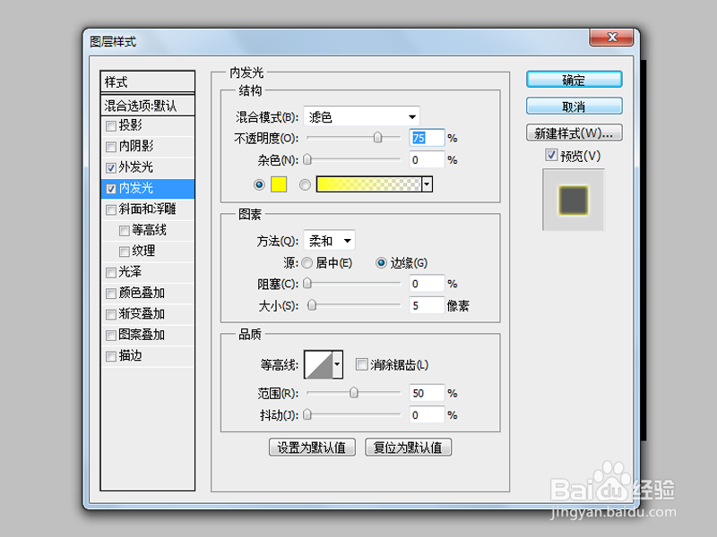Enable the 纹理 texture checkbox
The width and height of the screenshot is (717, 537).
[124, 251]
